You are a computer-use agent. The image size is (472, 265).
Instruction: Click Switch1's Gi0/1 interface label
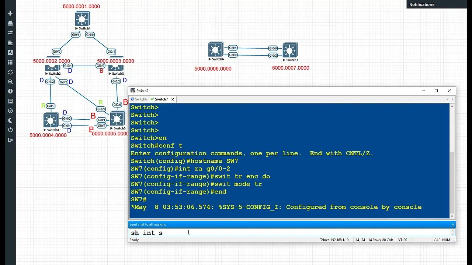tap(76, 35)
